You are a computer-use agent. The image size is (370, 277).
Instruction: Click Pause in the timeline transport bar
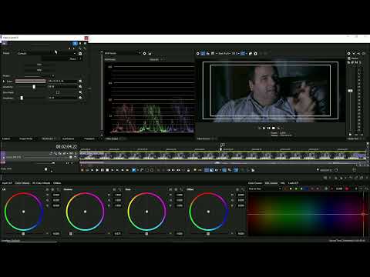(103, 170)
